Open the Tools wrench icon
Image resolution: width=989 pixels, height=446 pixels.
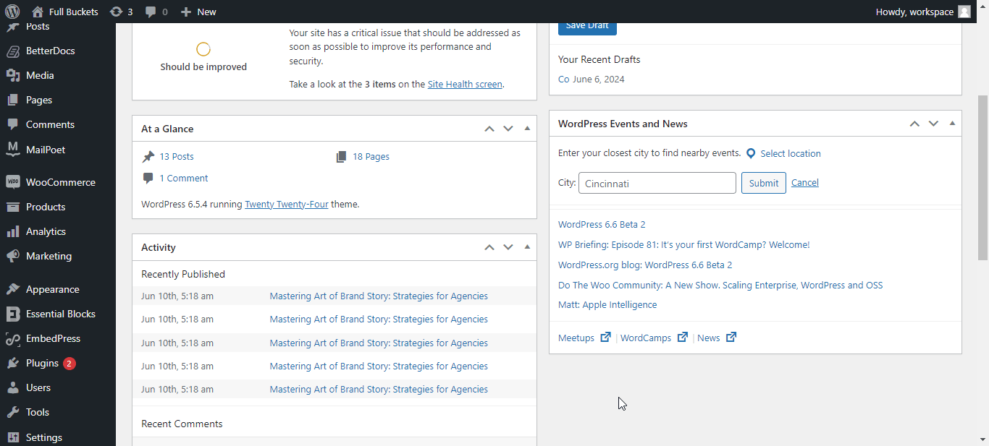pyautogui.click(x=13, y=412)
